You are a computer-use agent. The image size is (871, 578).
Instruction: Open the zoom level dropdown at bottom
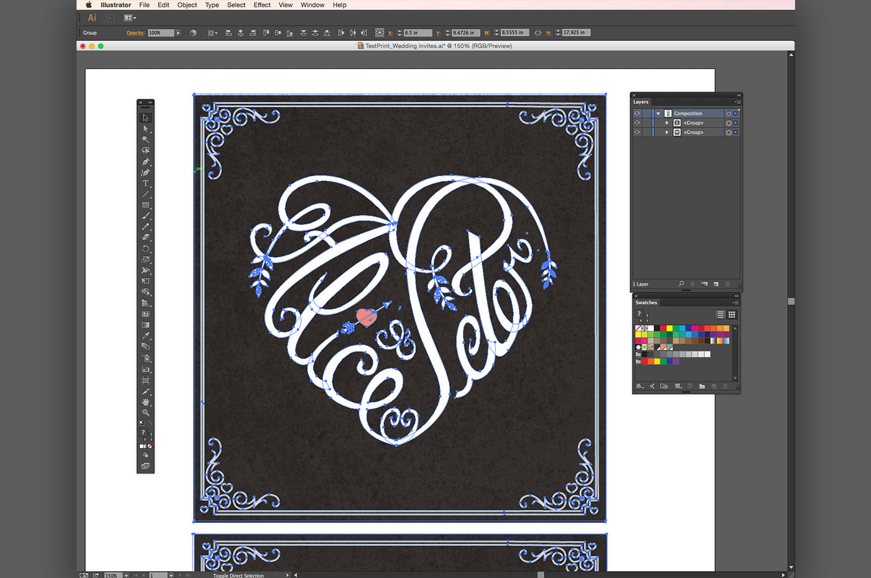pos(126,576)
